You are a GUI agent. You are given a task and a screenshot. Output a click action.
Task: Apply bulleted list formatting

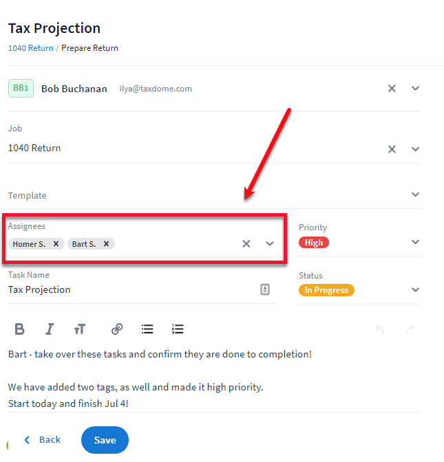coord(147,329)
